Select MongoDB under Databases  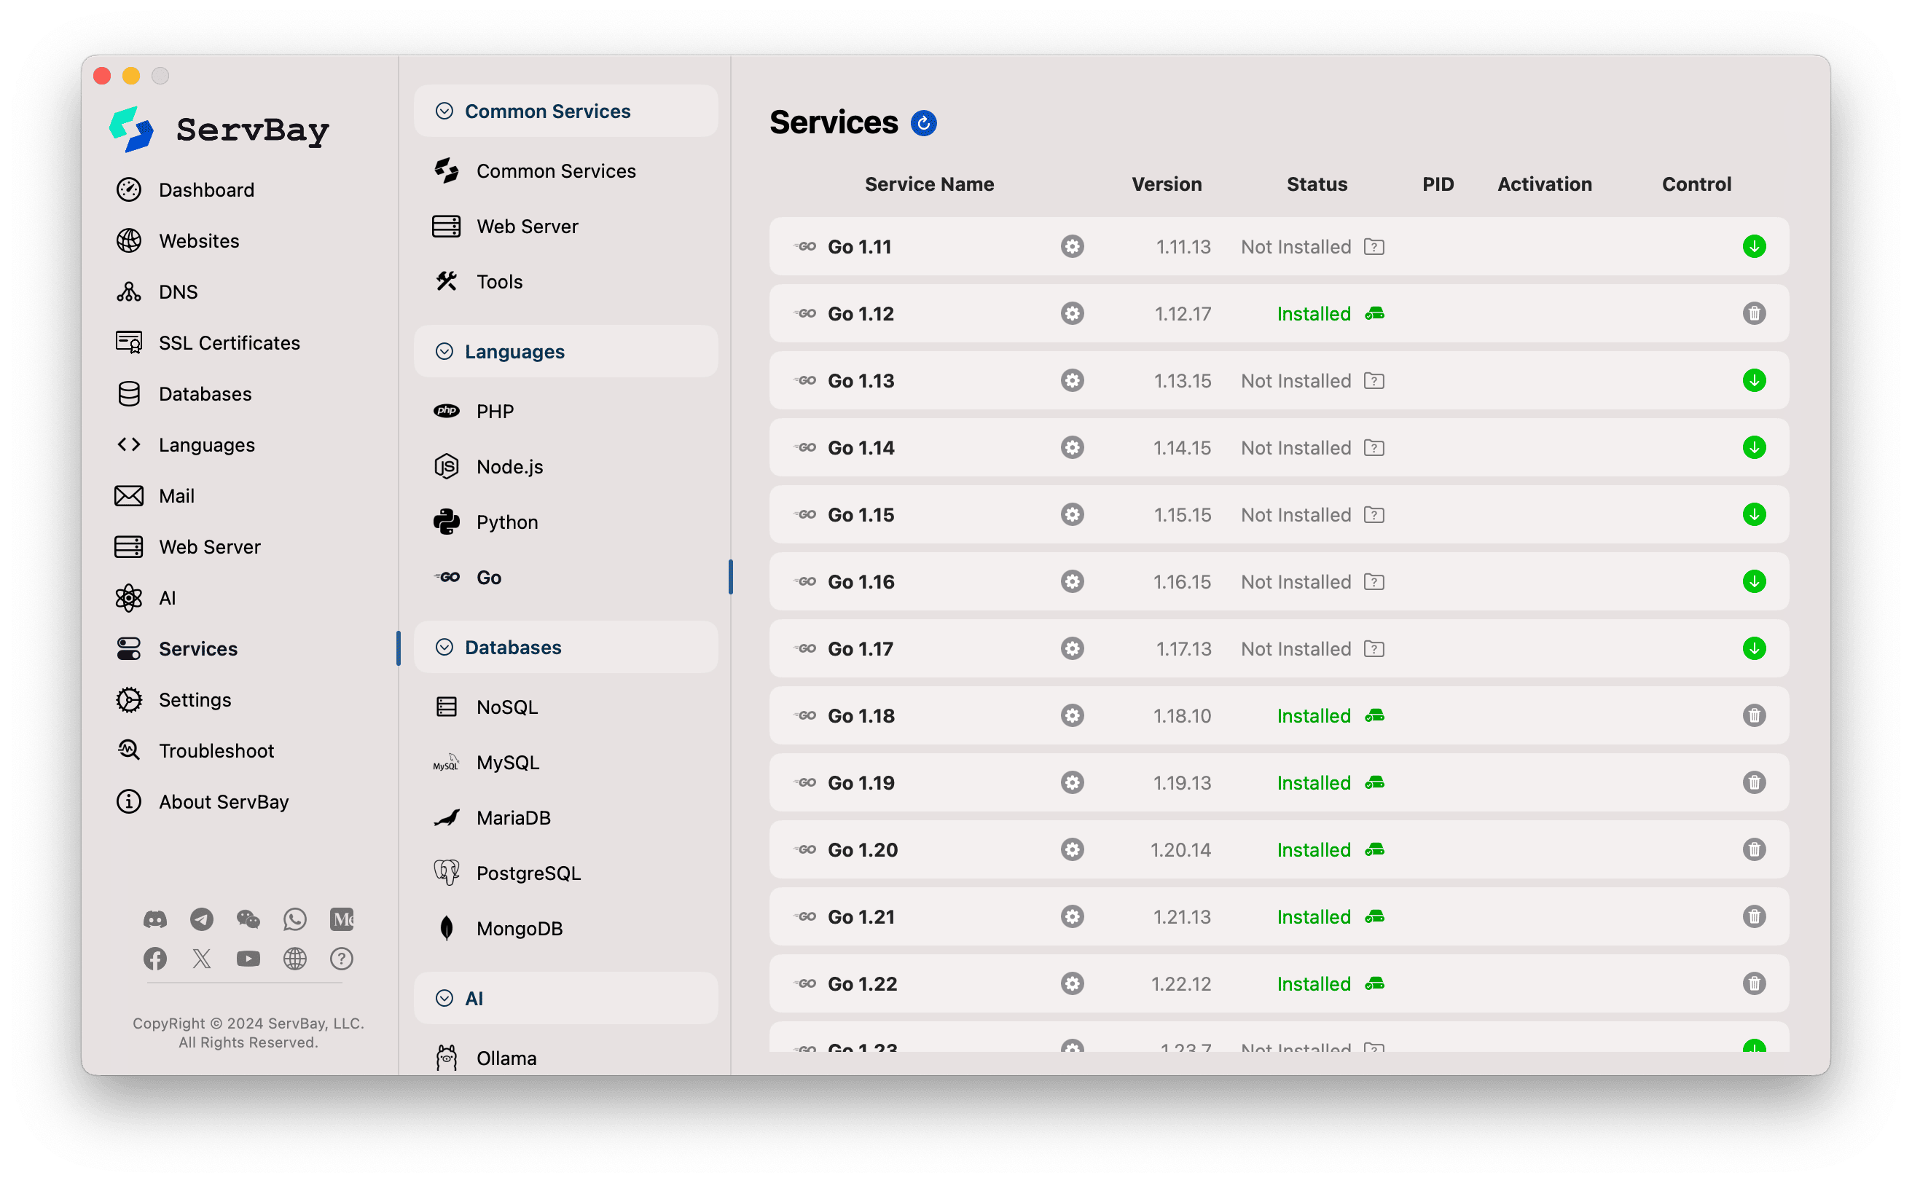519,928
